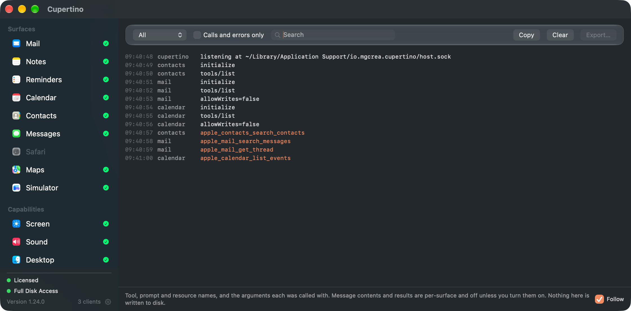Click the 09:40:49 contacts initialize line
The height and width of the screenshot is (311, 631).
[180, 65]
